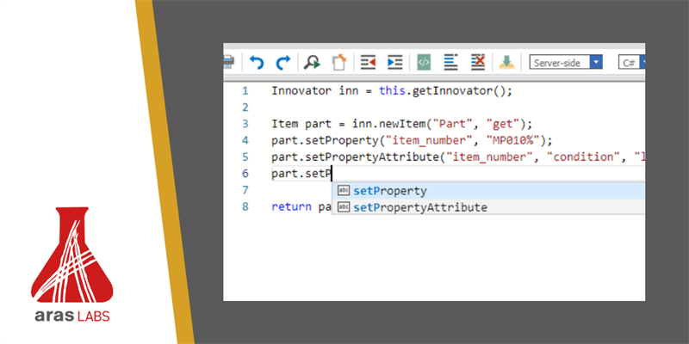Click the comment lines icon

[x=450, y=62]
